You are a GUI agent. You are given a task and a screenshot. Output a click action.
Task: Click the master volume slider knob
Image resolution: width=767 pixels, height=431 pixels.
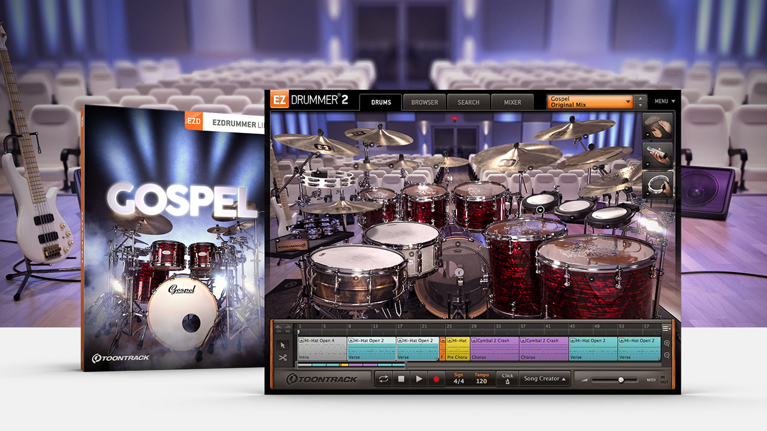tap(621, 380)
